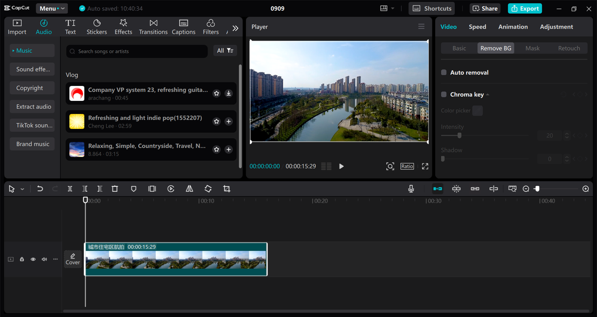
Task: Open the Menu dropdown
Action: click(51, 8)
